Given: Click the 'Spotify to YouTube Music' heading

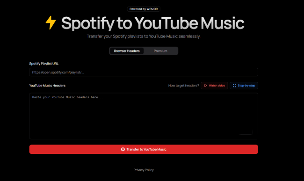Looking at the screenshot, I should pos(152,23).
